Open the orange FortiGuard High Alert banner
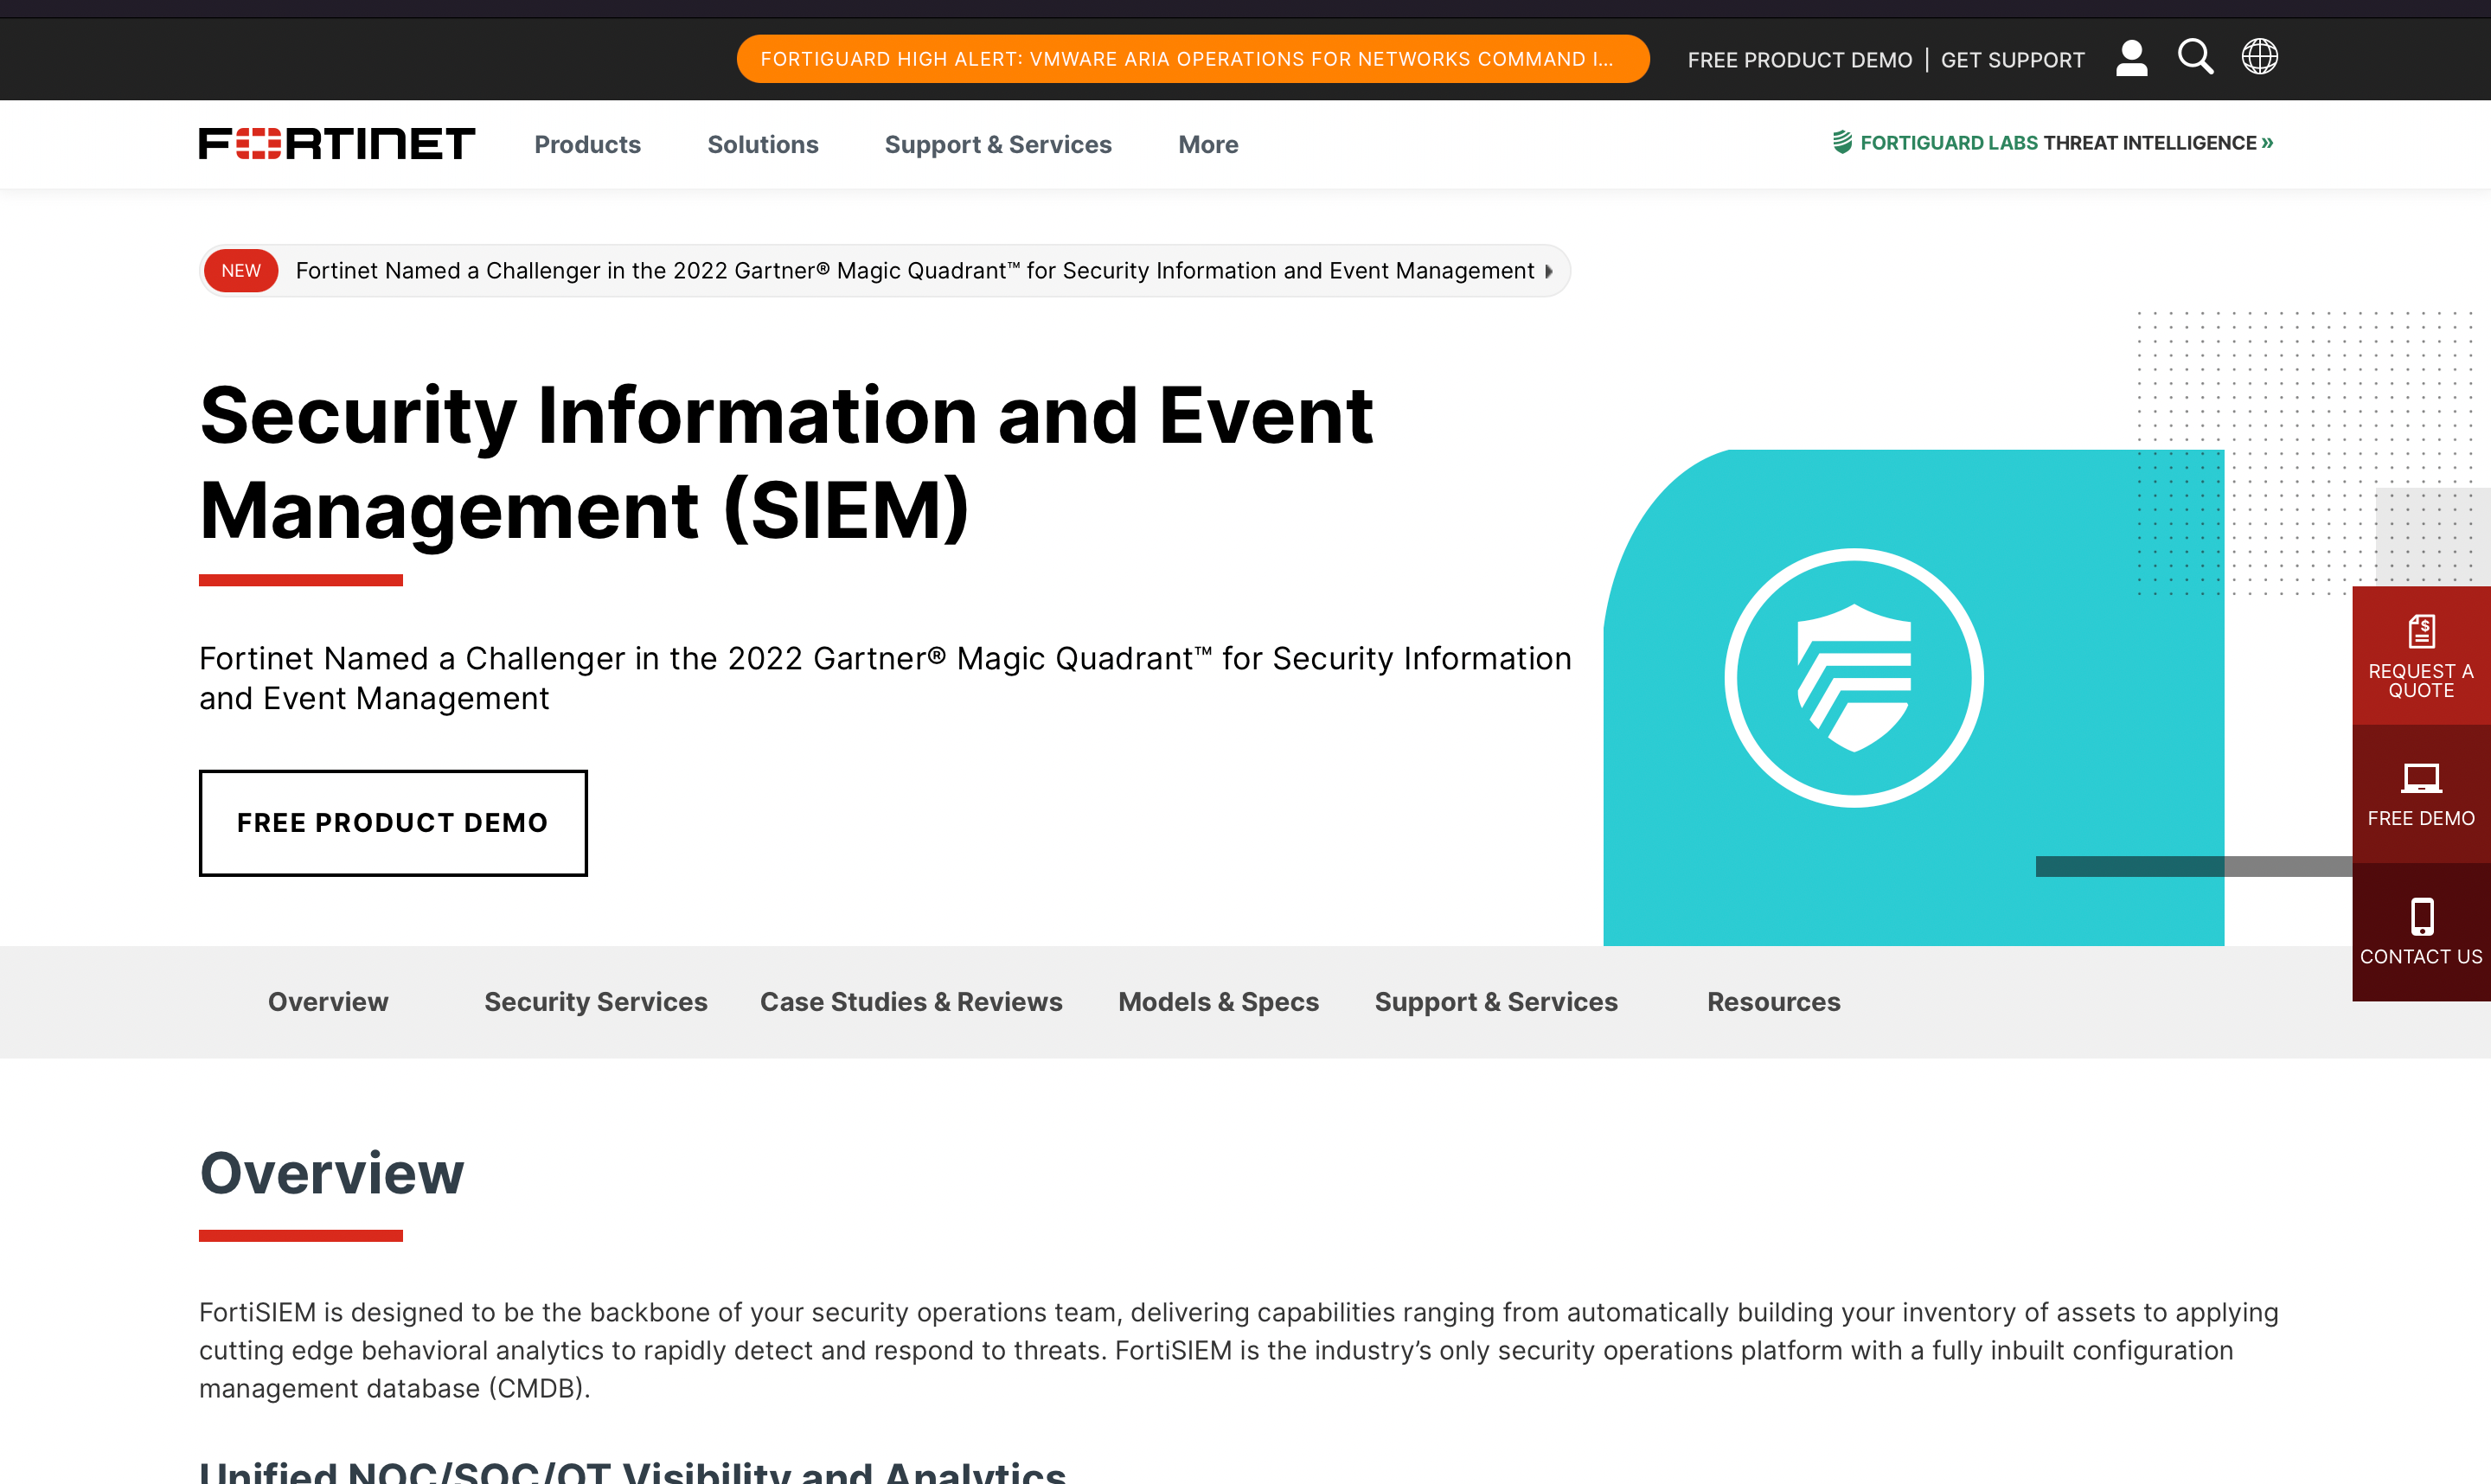The image size is (2491, 1484). coord(1192,59)
